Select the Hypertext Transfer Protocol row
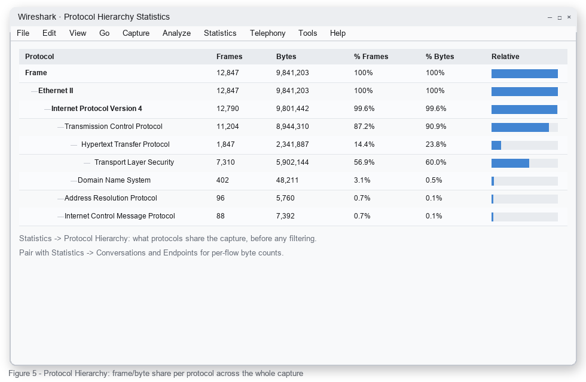 [293, 145]
